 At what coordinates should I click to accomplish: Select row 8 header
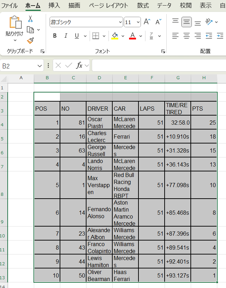pos(4,185)
